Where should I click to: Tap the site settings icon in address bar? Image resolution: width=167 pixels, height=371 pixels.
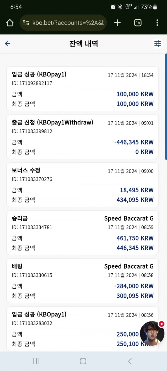pos(26,23)
